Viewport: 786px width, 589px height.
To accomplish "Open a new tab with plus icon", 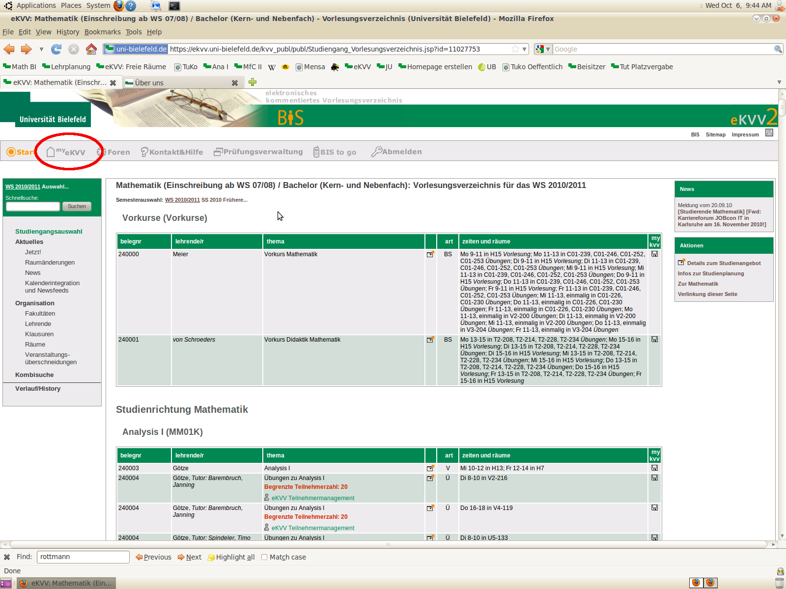I will pyautogui.click(x=253, y=82).
